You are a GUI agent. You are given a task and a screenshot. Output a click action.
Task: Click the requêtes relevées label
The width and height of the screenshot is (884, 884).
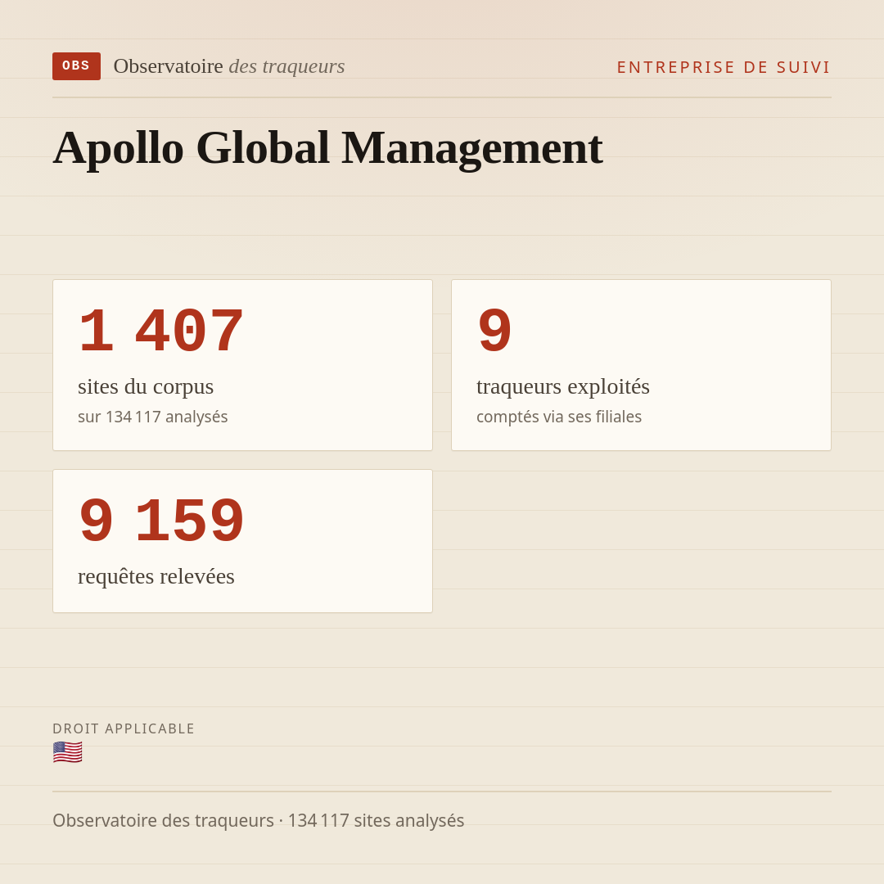156,577
